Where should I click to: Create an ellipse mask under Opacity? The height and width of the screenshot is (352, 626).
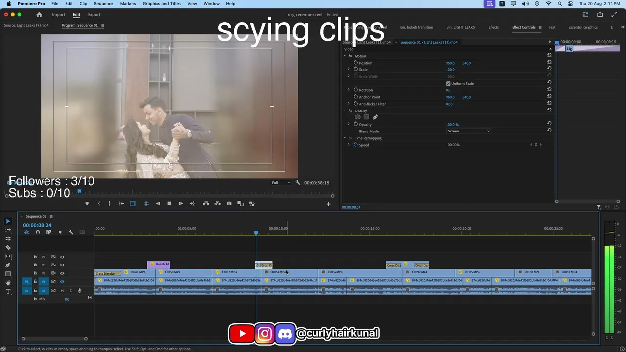click(x=358, y=117)
